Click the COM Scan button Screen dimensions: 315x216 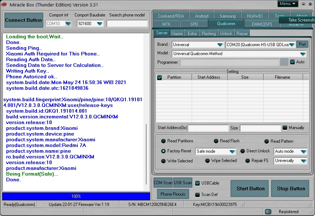pos(163,183)
